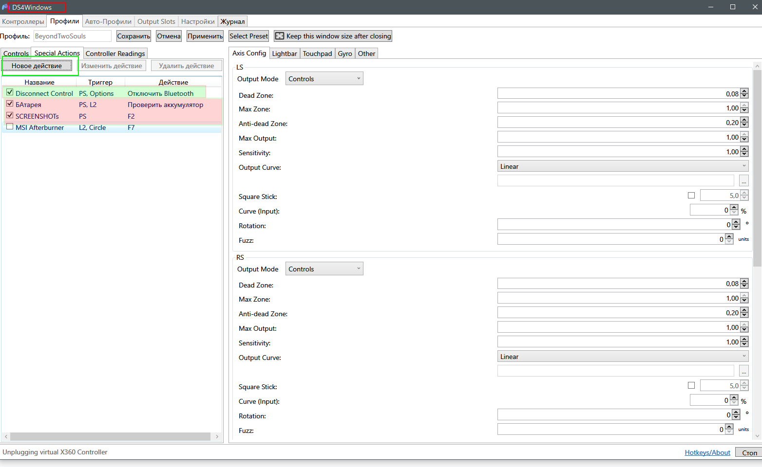
Task: Decrease RS Sensitivity with down arrow
Action: point(744,344)
